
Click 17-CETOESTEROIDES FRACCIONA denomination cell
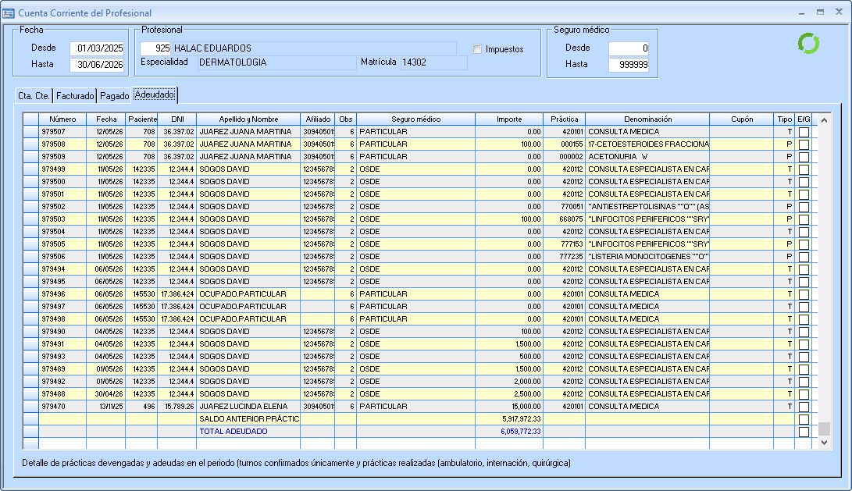coord(647,144)
